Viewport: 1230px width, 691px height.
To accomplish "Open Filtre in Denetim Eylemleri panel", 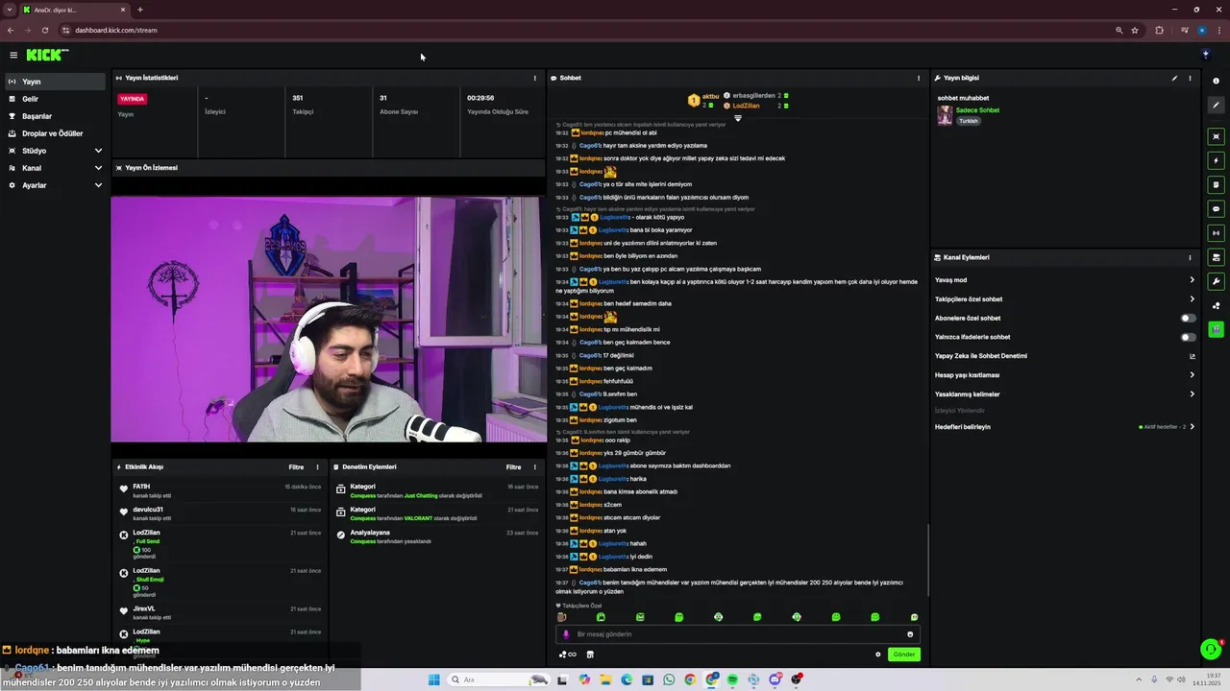I will tap(514, 467).
